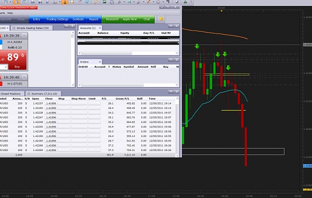This screenshot has width=312, height=198.
Task: Click the greyed Close button in toolbar
Action: pos(21,19)
